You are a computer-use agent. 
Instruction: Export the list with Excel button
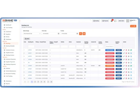27,39
